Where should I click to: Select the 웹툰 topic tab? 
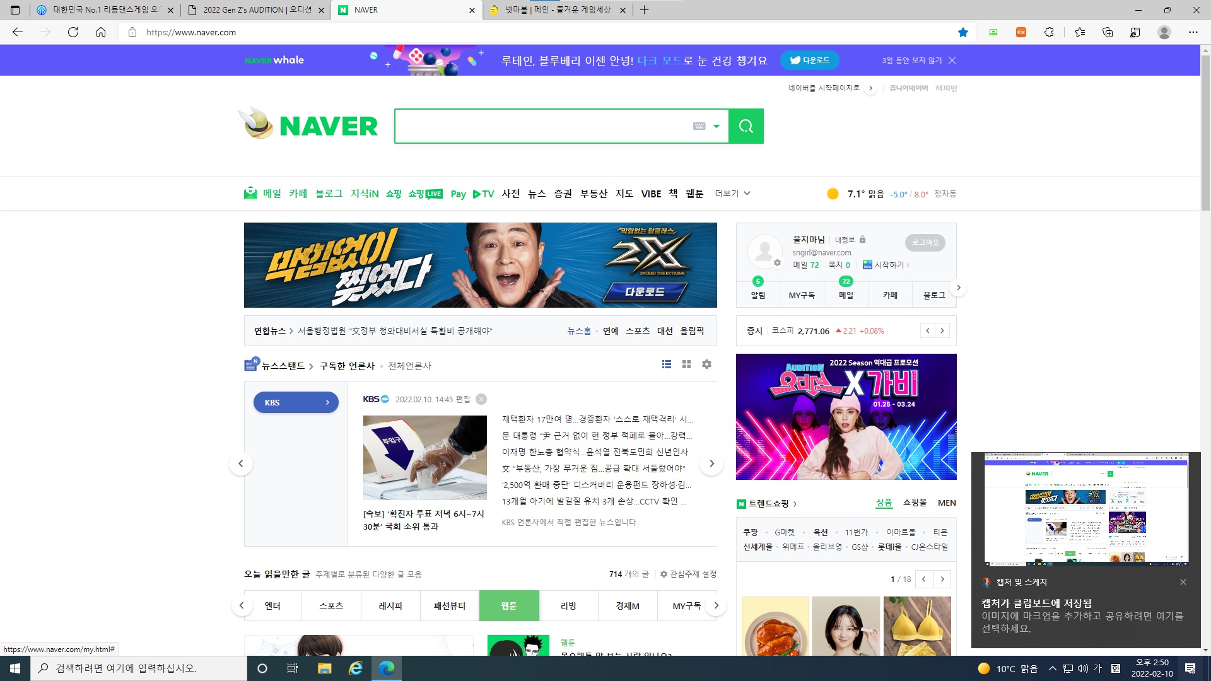click(x=509, y=606)
